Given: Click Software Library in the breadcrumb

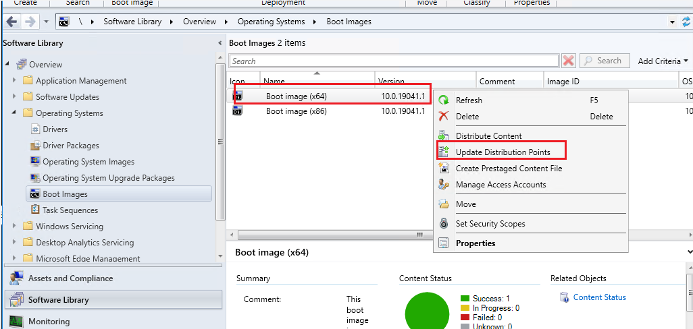Looking at the screenshot, I should 132,21.
